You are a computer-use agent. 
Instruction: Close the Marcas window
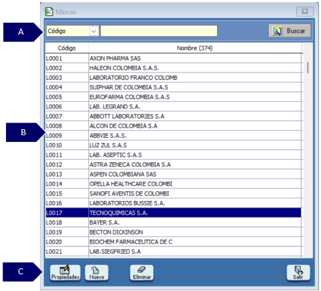[305, 11]
